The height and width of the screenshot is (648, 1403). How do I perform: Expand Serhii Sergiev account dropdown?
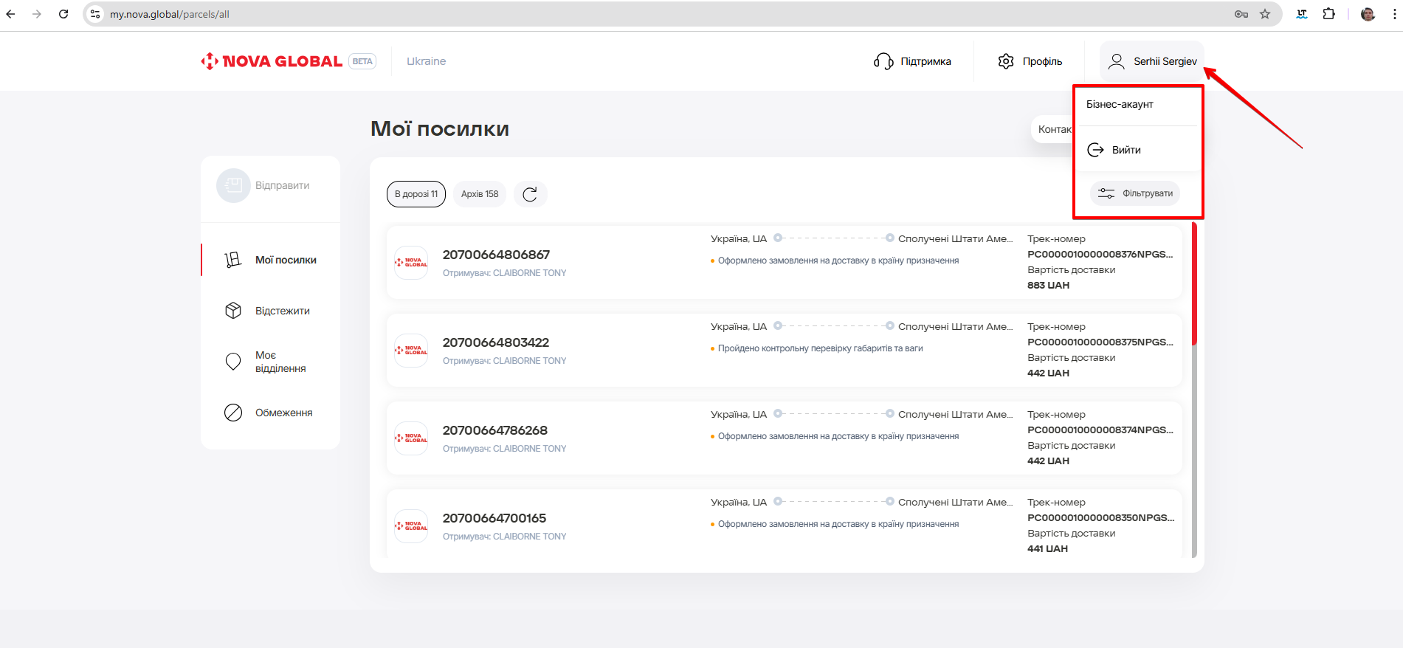click(1152, 61)
